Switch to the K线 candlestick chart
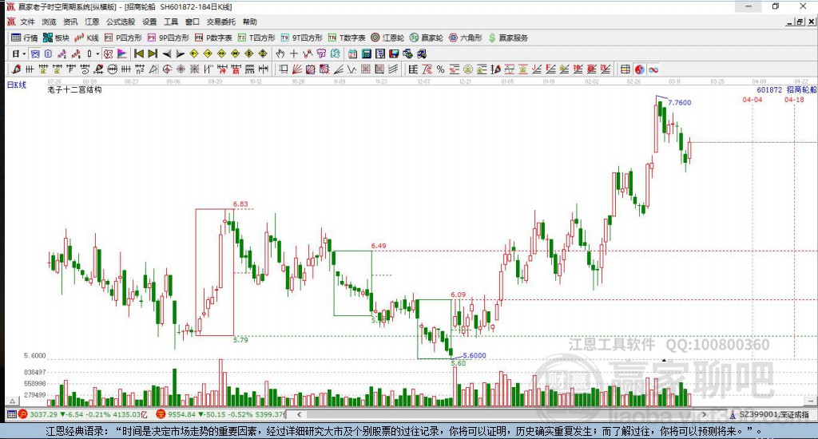This screenshot has width=818, height=439. [86, 38]
